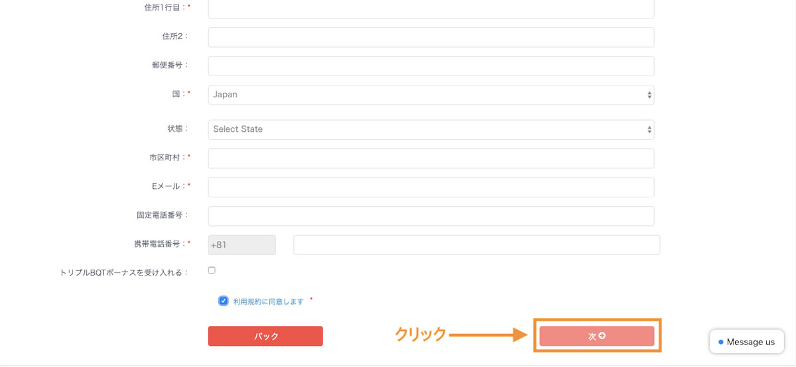This screenshot has height=367, width=796.
Task: Open the 国 country dropdown
Action: [431, 95]
